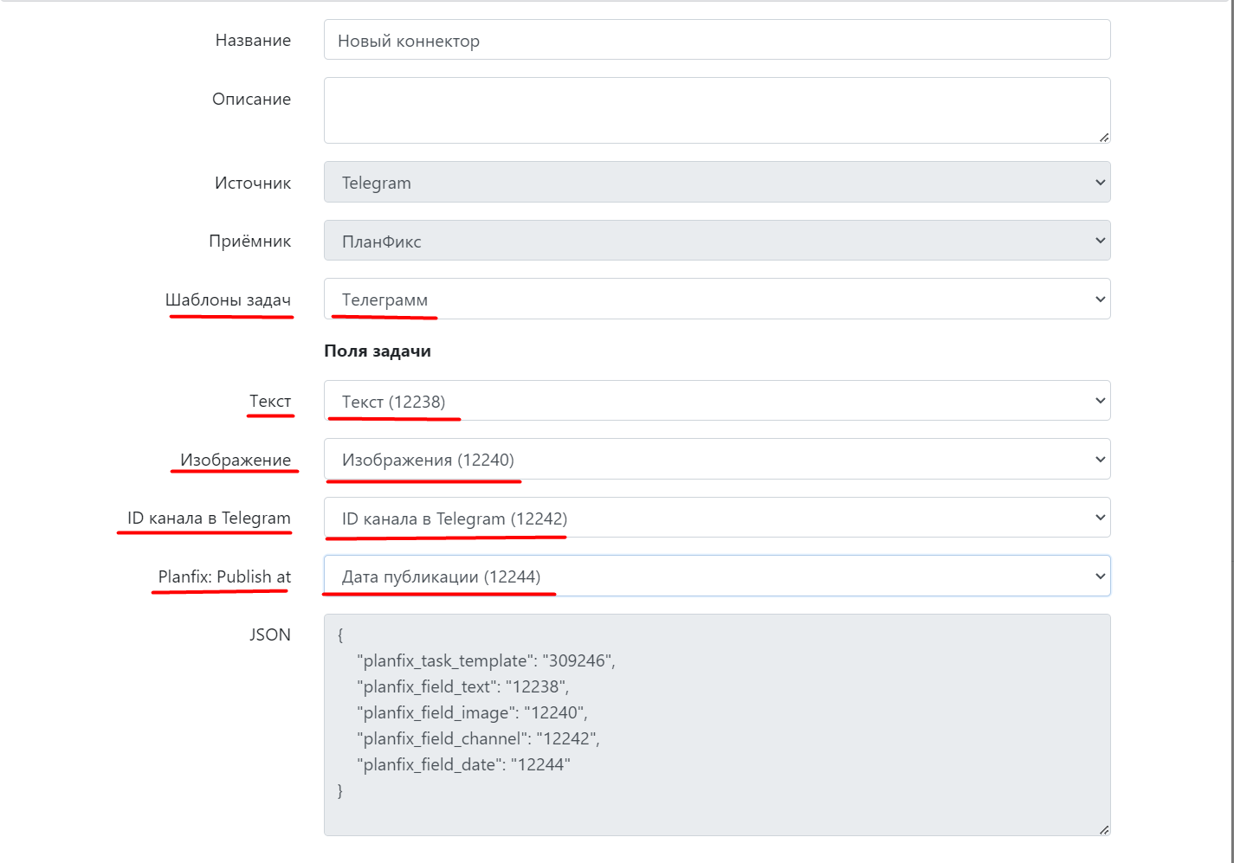Click inside the JSON text area

coord(717,725)
